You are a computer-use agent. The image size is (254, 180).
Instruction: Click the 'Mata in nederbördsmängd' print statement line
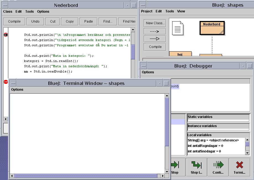(66, 66)
